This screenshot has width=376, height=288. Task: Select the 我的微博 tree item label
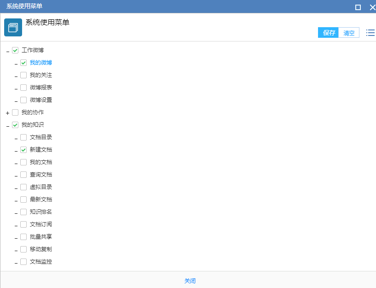41,63
